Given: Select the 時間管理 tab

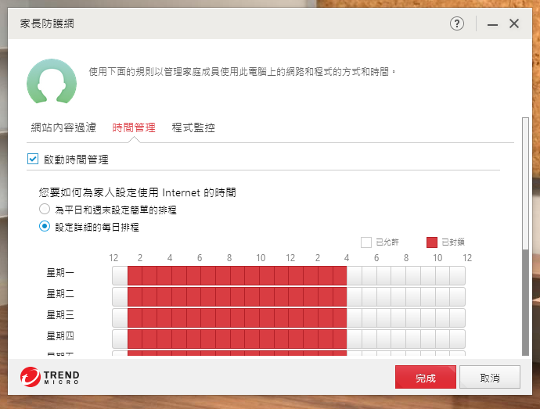Looking at the screenshot, I should [x=134, y=127].
